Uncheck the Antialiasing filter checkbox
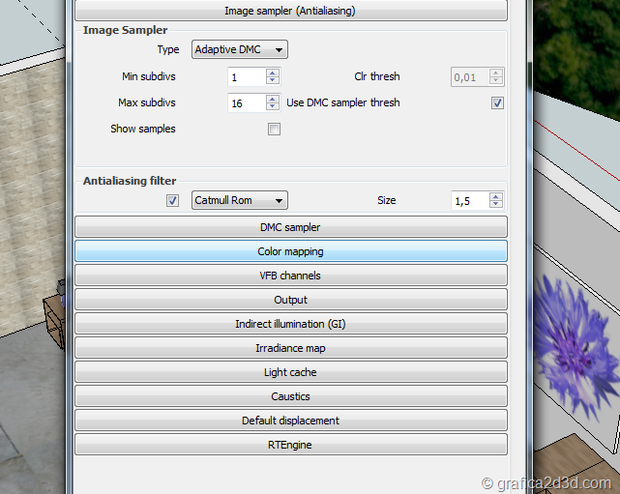620x494 pixels. coord(173,201)
